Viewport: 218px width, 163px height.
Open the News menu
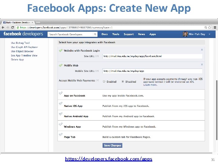[141, 34]
